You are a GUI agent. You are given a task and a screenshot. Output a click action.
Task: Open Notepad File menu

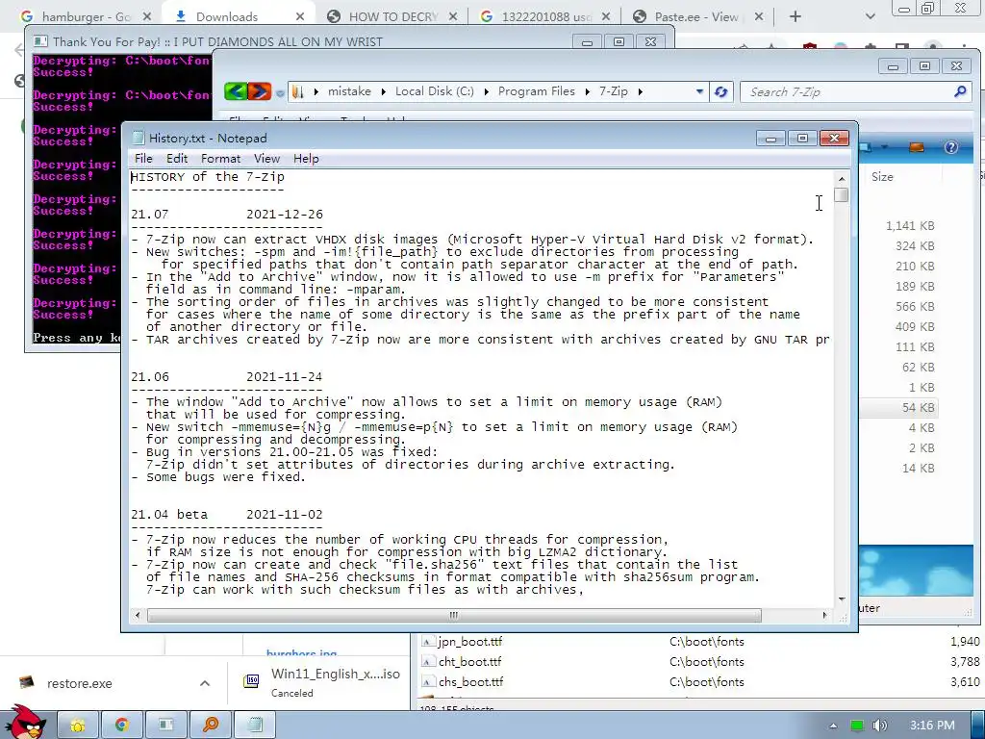point(143,159)
